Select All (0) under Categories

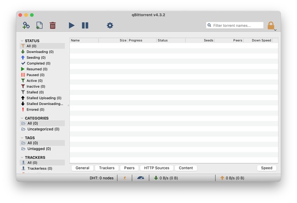[42, 123]
